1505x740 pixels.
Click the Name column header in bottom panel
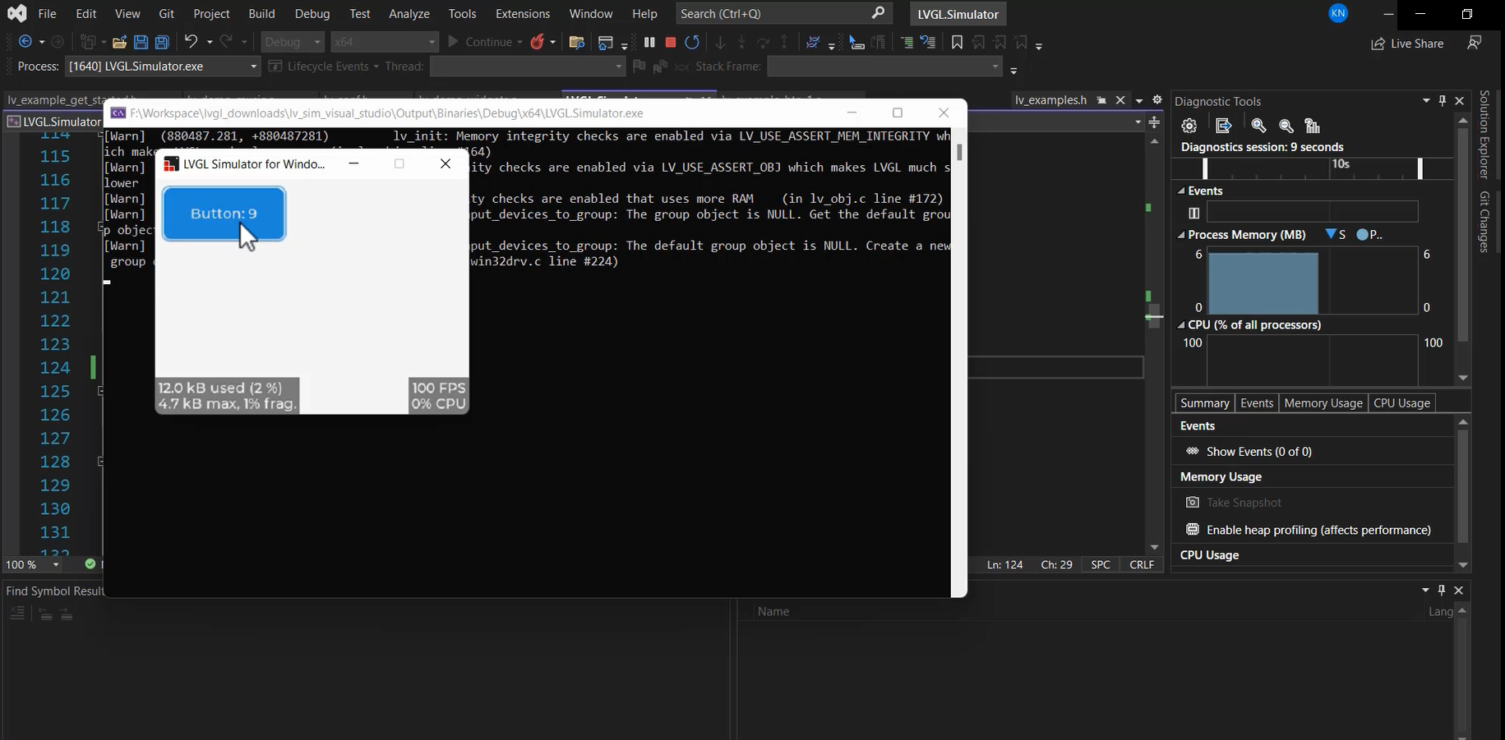773,611
